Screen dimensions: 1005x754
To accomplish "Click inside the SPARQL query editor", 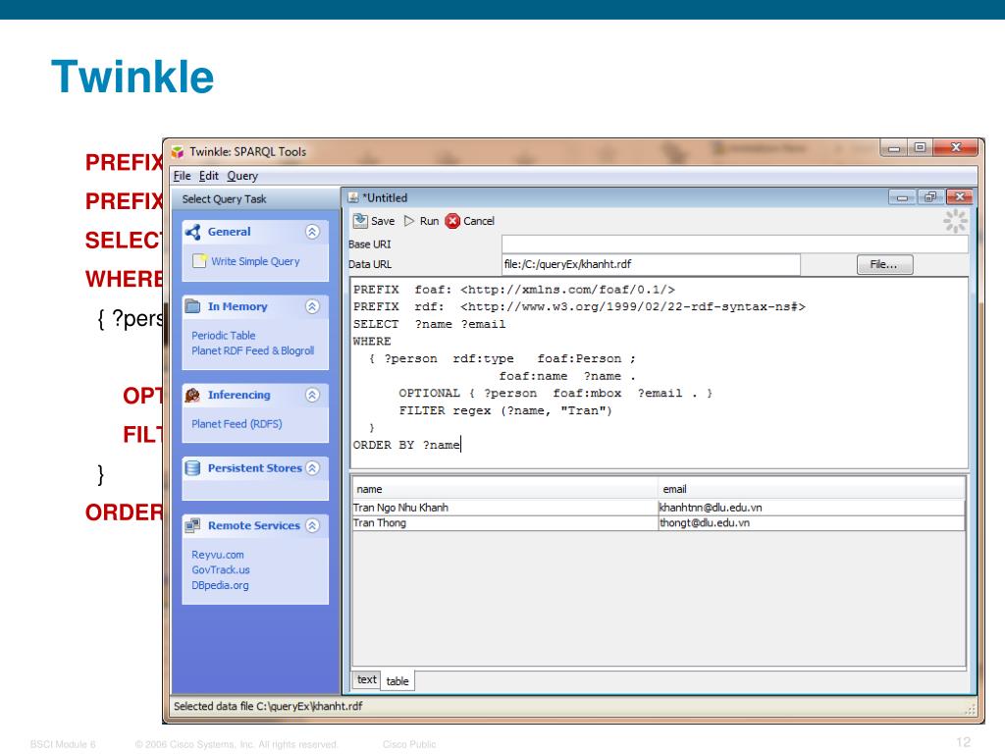I will click(659, 373).
